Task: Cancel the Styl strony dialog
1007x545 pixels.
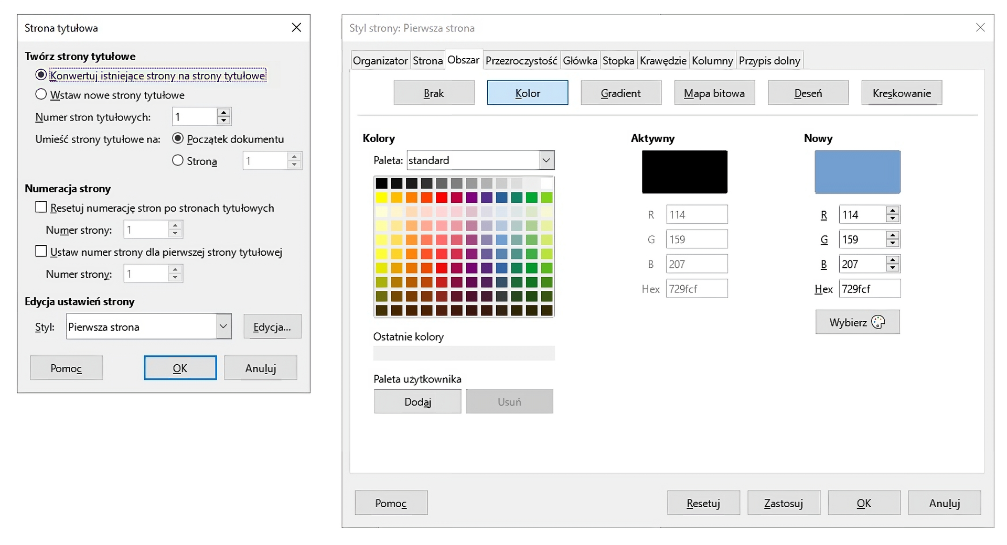Action: (944, 503)
